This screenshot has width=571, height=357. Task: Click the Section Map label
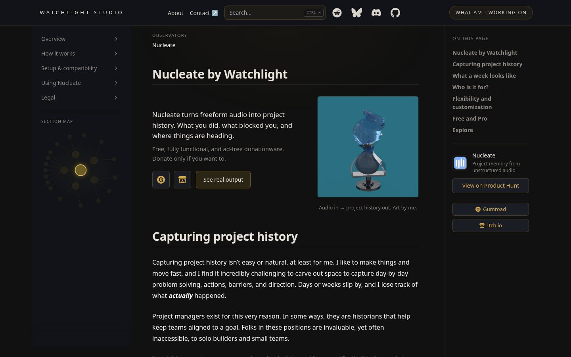click(57, 121)
